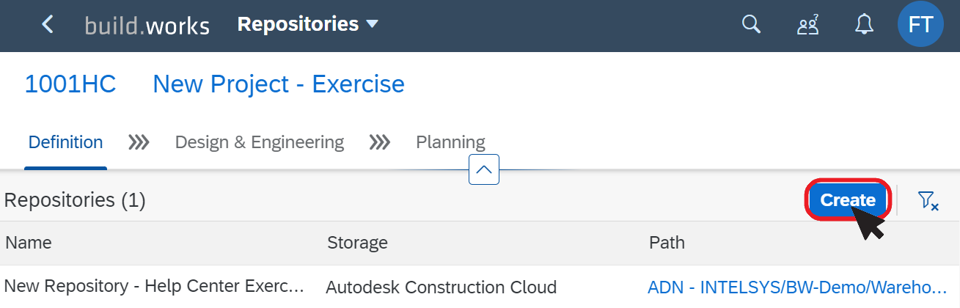Click the Storage column header

[357, 243]
